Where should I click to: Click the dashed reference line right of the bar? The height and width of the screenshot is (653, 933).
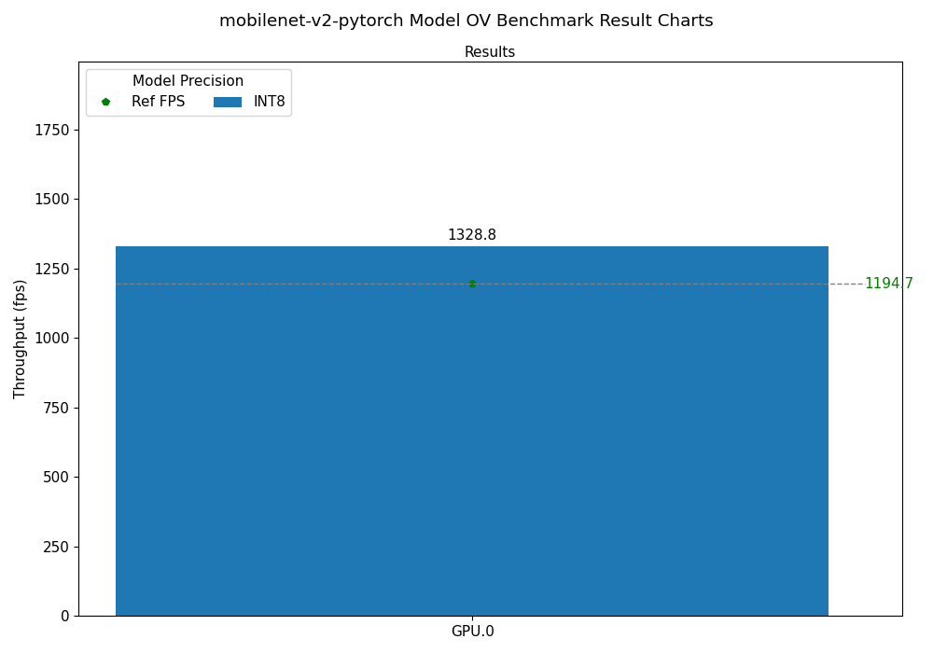pos(844,284)
